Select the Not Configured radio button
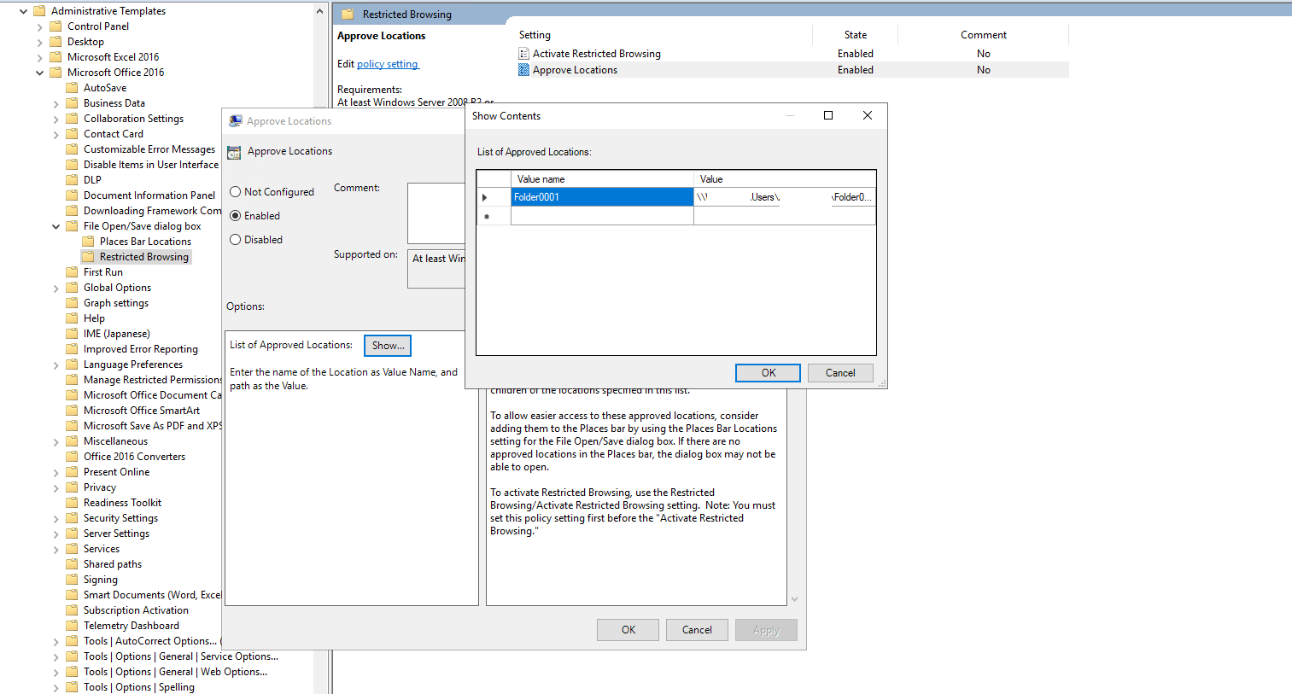 (236, 191)
